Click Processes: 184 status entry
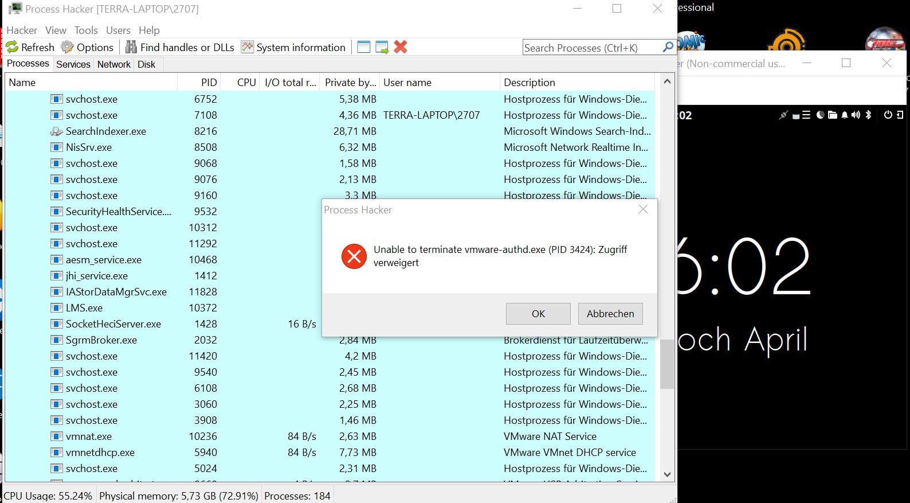 point(297,496)
